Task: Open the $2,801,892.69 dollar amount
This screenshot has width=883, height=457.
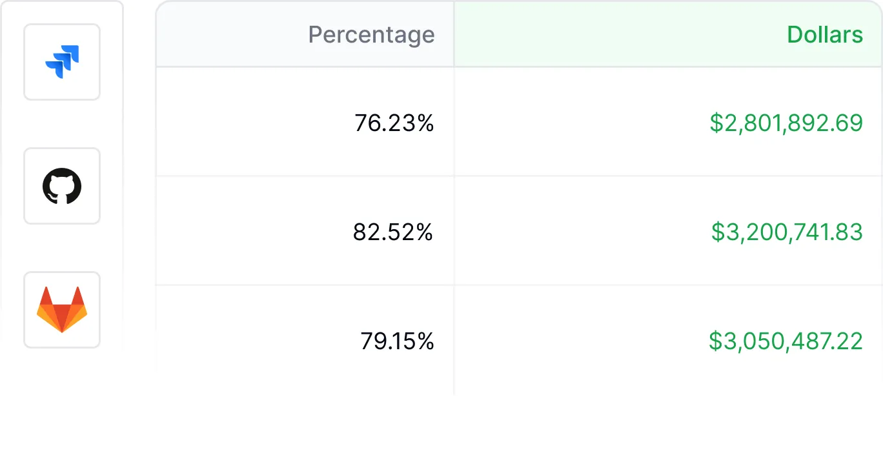Action: coord(786,123)
